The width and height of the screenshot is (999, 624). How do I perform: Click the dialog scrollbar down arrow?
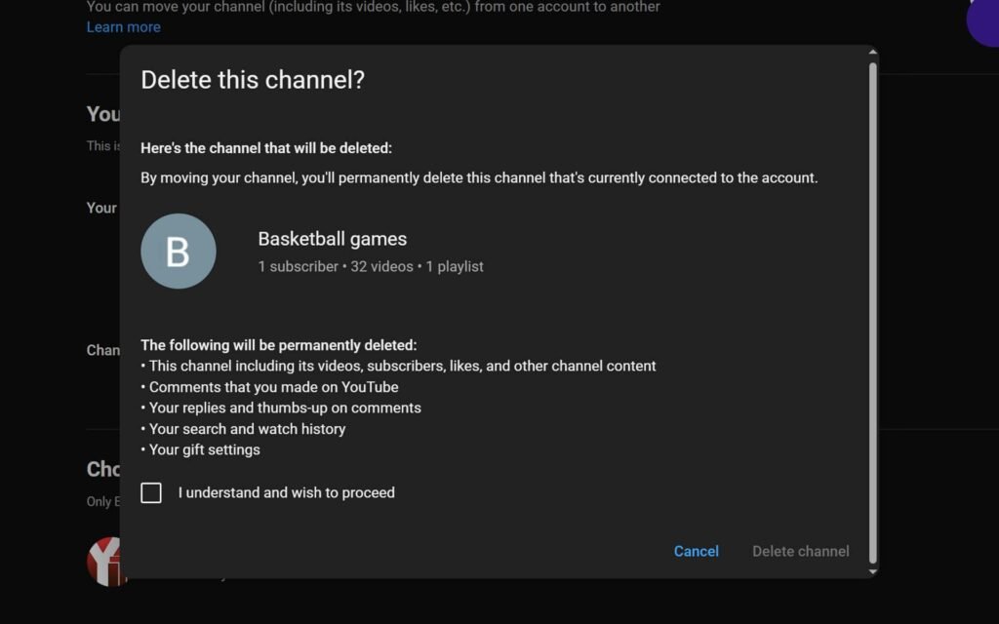coord(872,571)
